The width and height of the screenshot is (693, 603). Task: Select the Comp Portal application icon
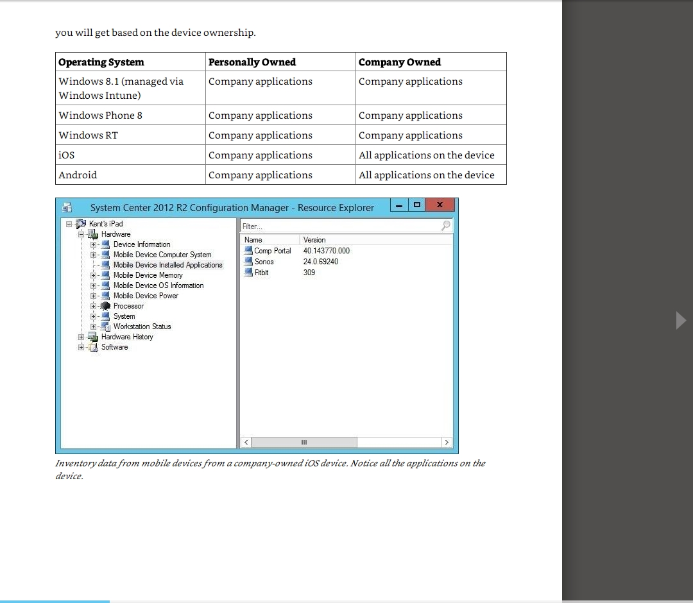pyautogui.click(x=248, y=251)
